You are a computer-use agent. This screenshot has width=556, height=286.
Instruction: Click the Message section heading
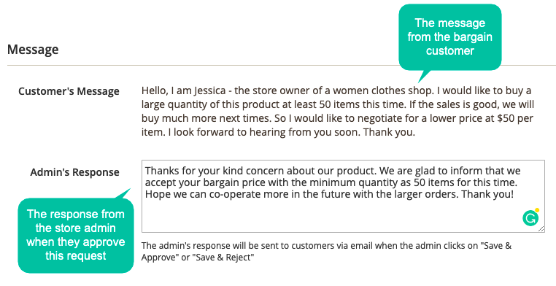(33, 50)
